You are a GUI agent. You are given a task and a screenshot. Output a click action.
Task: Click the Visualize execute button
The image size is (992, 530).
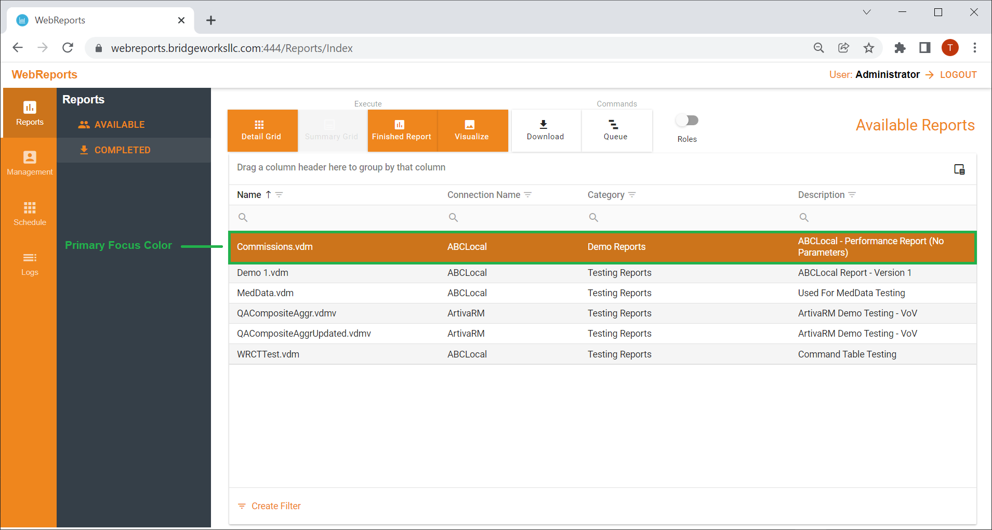click(x=472, y=130)
